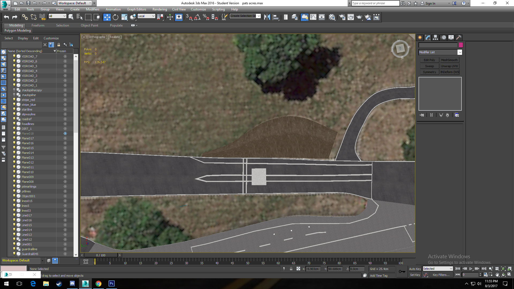Click the Render Production teapot icon
Viewport: 514px width, 289px height.
359,17
